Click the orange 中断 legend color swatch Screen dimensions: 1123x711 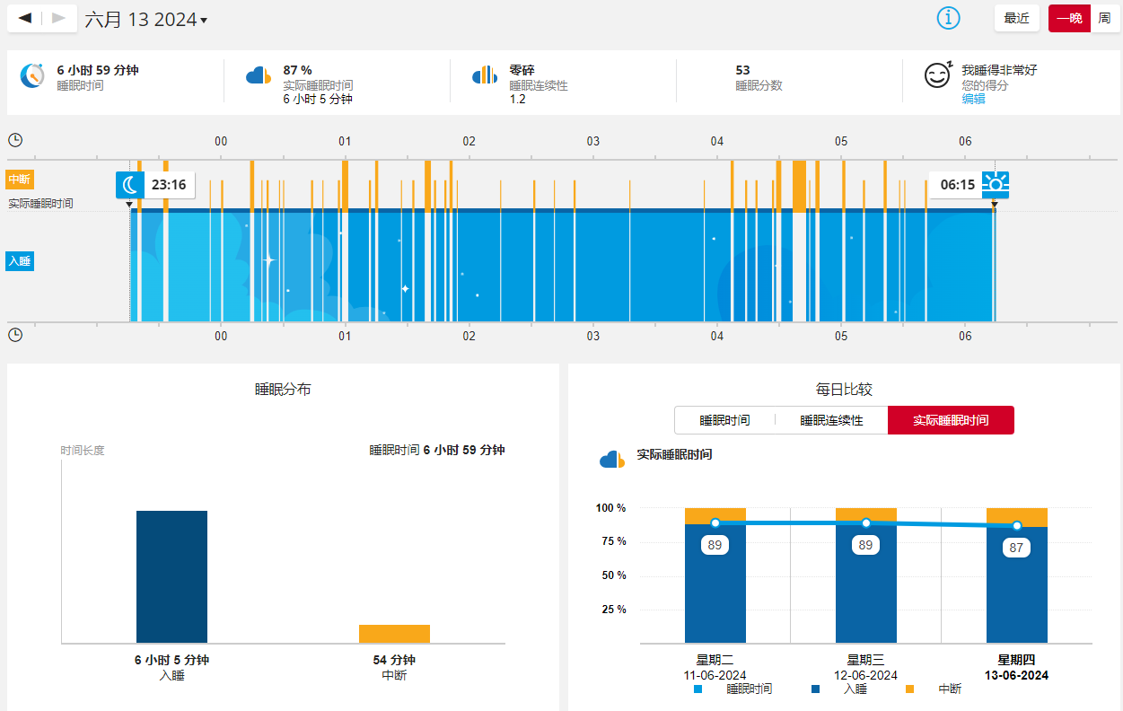click(909, 689)
